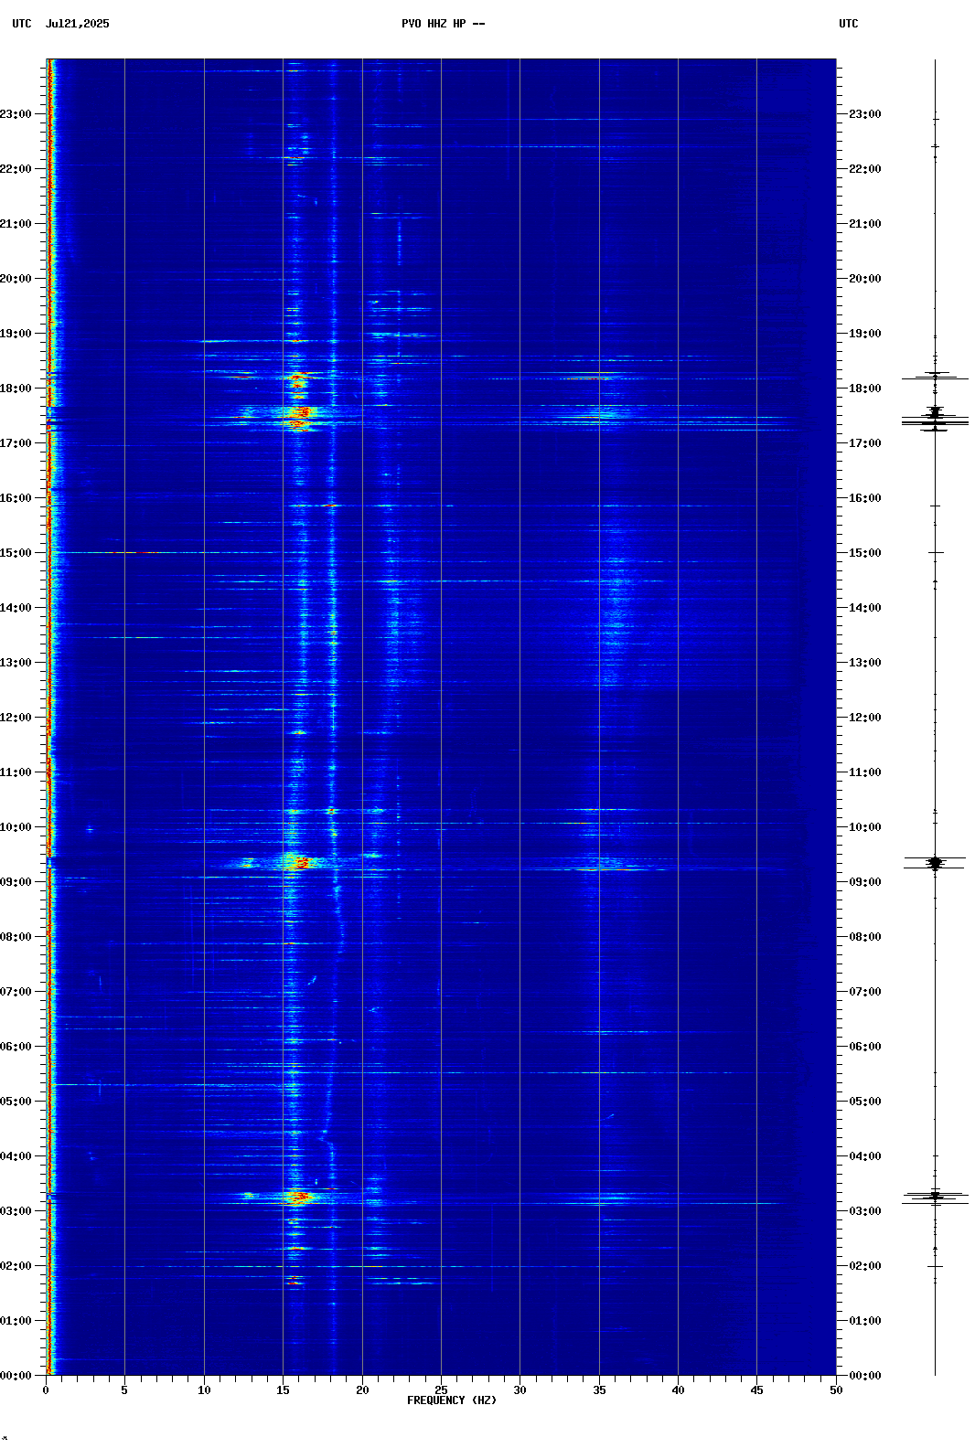
Task: Click '10:00' on the right time axis
Action: [865, 827]
